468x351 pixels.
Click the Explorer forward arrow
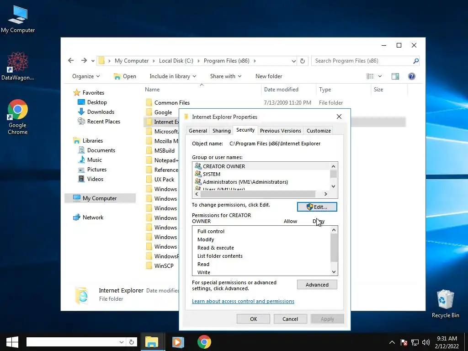[84, 61]
